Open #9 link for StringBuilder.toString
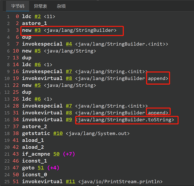The height and width of the screenshot is (186, 194). point(69,120)
